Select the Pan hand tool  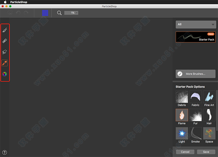[x=5, y=52]
